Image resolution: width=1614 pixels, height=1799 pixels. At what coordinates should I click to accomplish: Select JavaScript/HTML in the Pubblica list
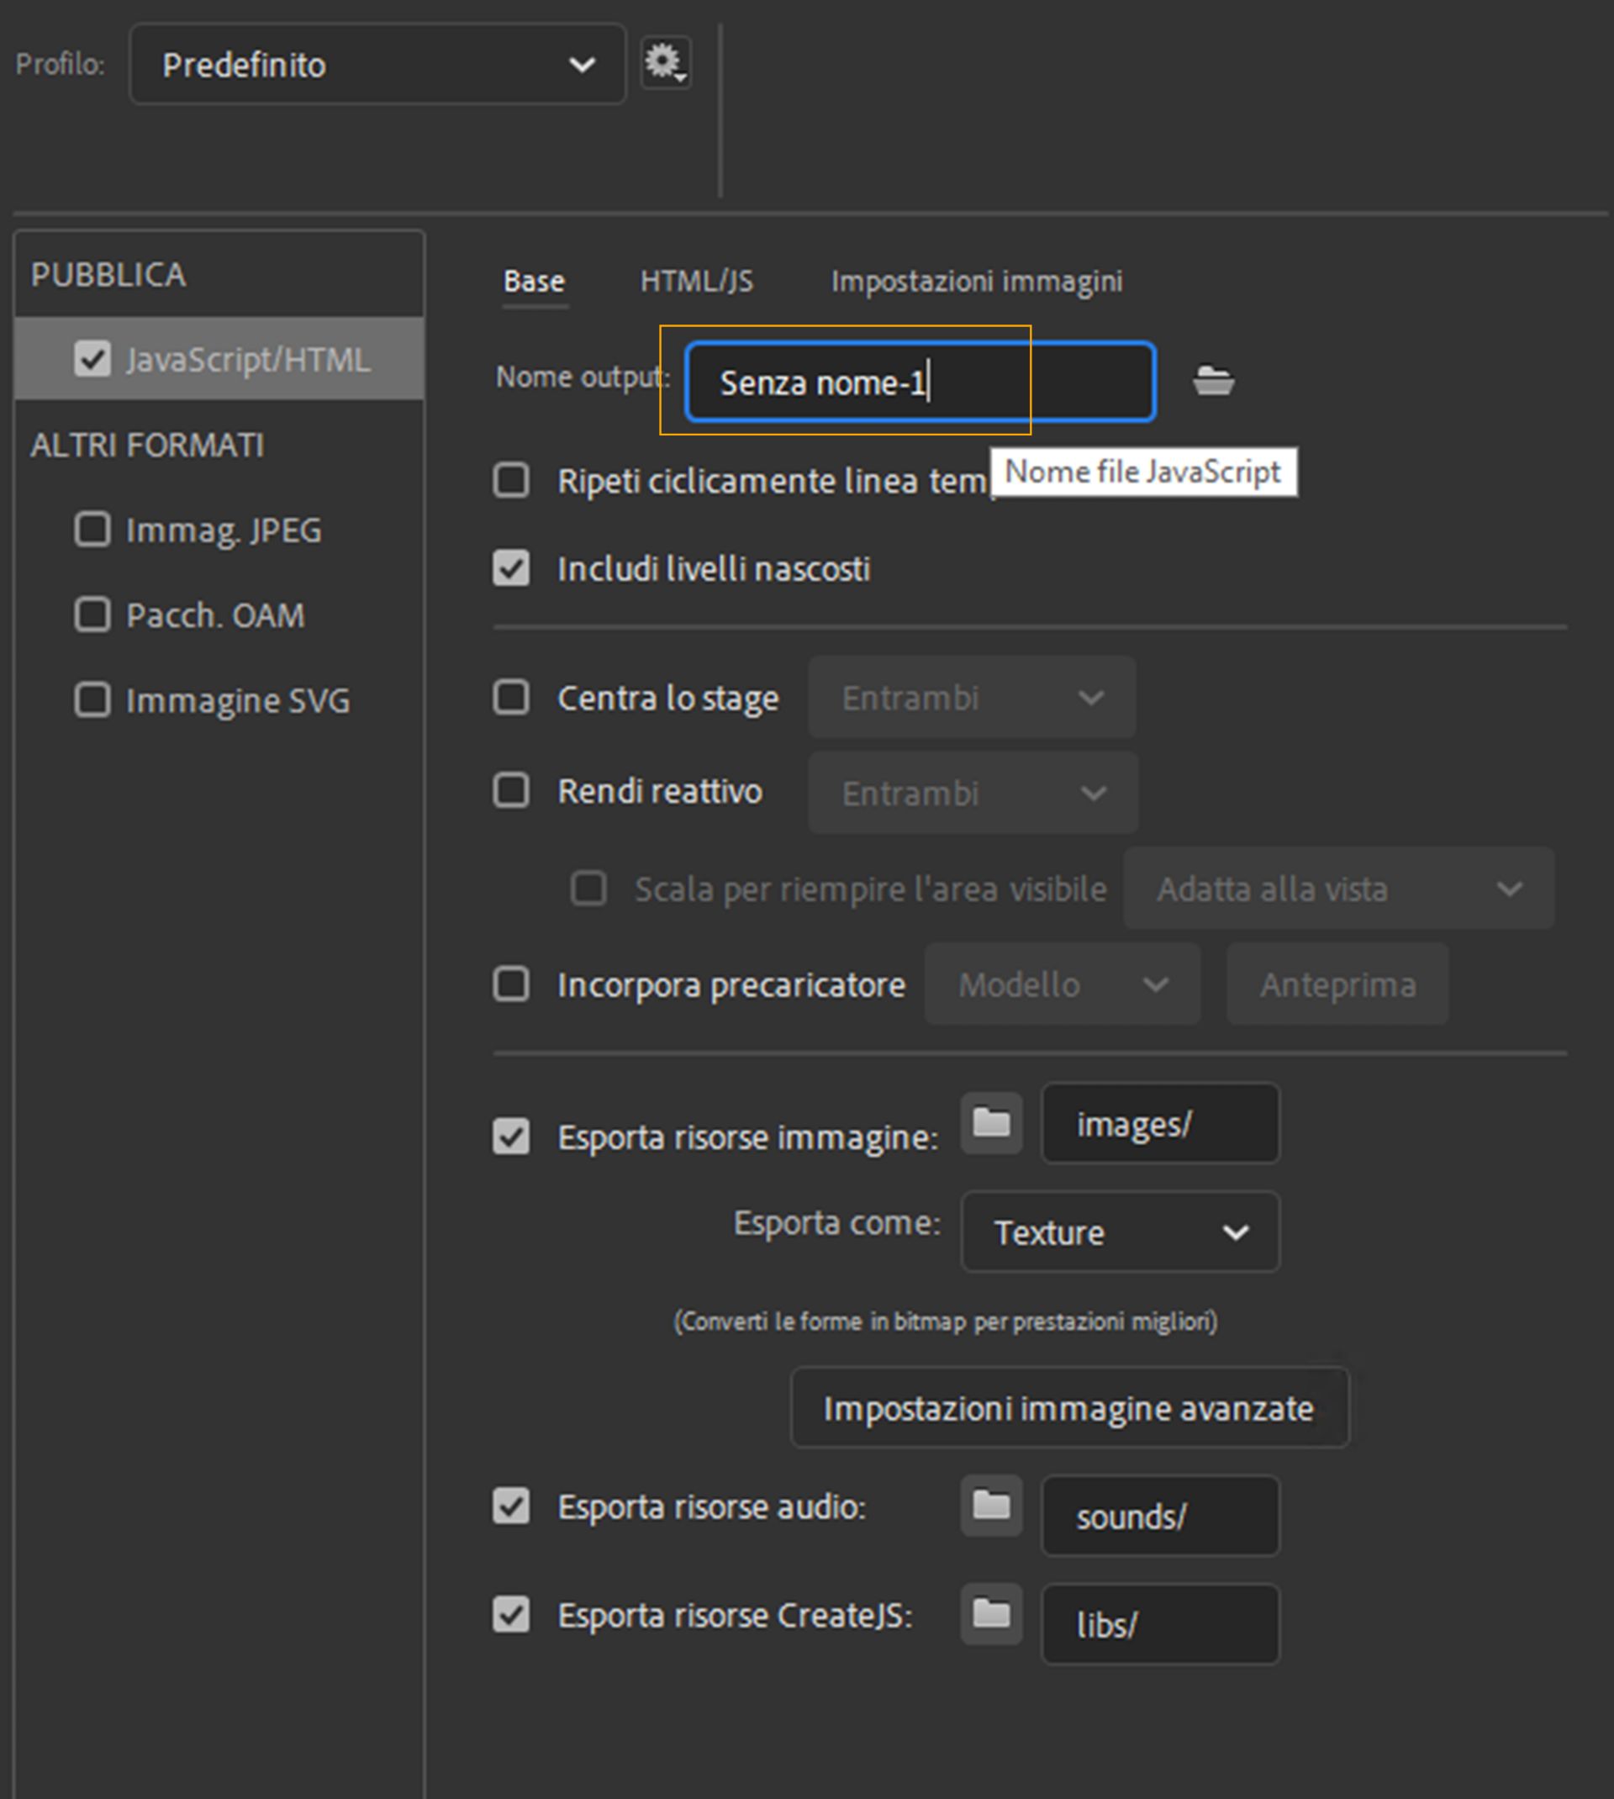tap(246, 359)
